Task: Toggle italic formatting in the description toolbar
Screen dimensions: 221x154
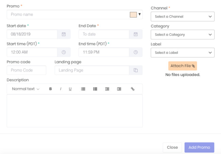Action: pos(61,89)
